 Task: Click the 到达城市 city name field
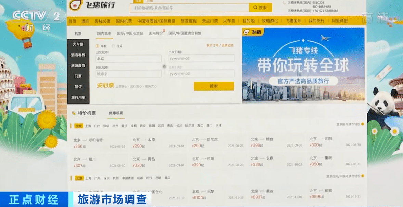point(129,74)
